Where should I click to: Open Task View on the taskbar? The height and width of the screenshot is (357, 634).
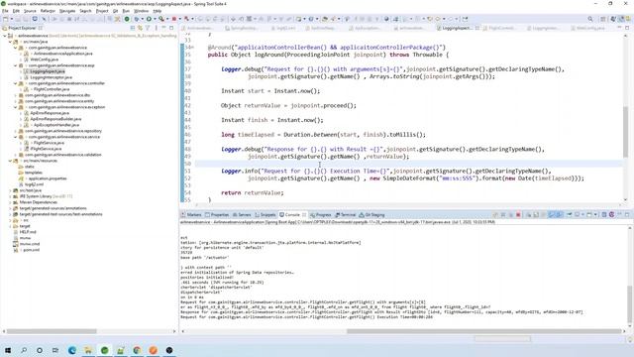(x=55, y=350)
